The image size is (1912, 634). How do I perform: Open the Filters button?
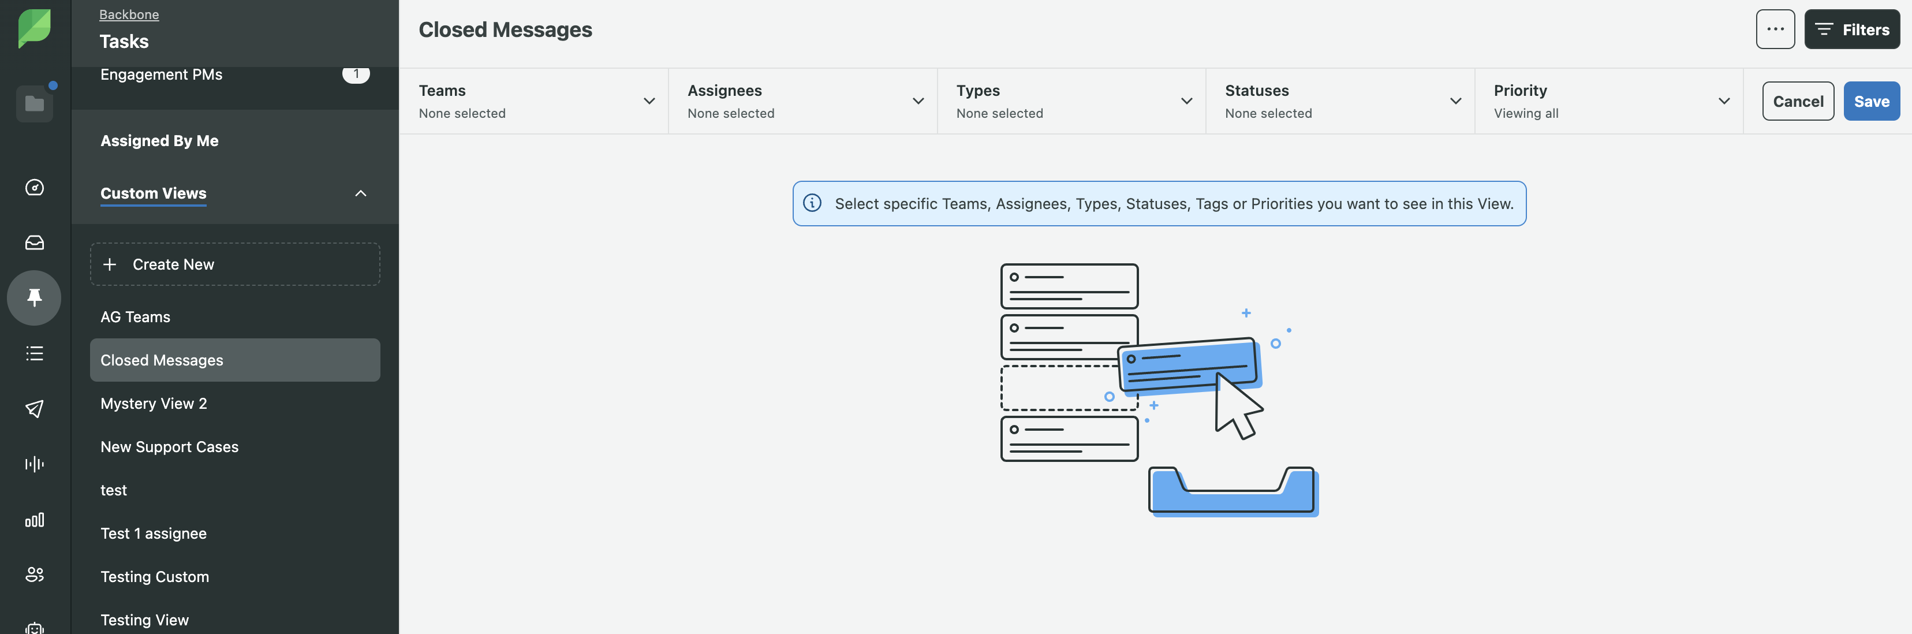[1852, 29]
